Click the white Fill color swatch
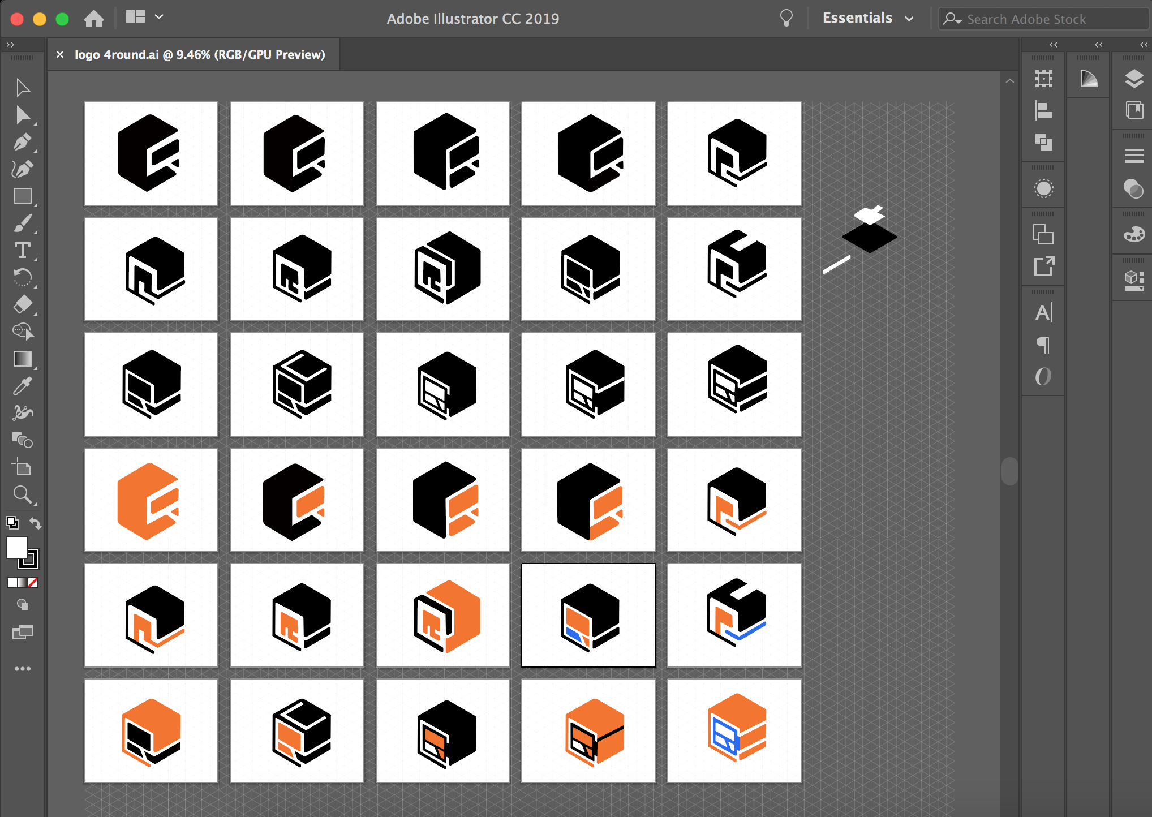Viewport: 1152px width, 817px height. (x=16, y=547)
